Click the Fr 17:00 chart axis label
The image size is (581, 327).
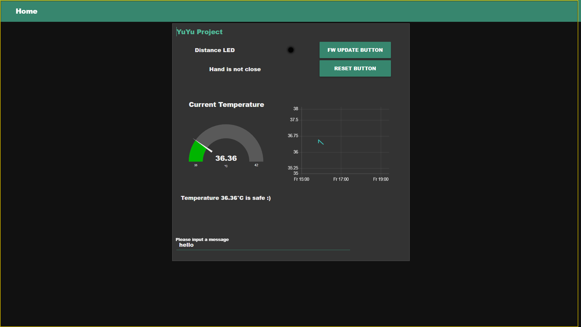click(341, 179)
